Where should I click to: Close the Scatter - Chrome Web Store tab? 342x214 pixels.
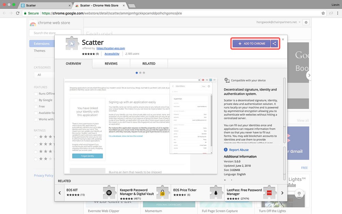point(124,5)
